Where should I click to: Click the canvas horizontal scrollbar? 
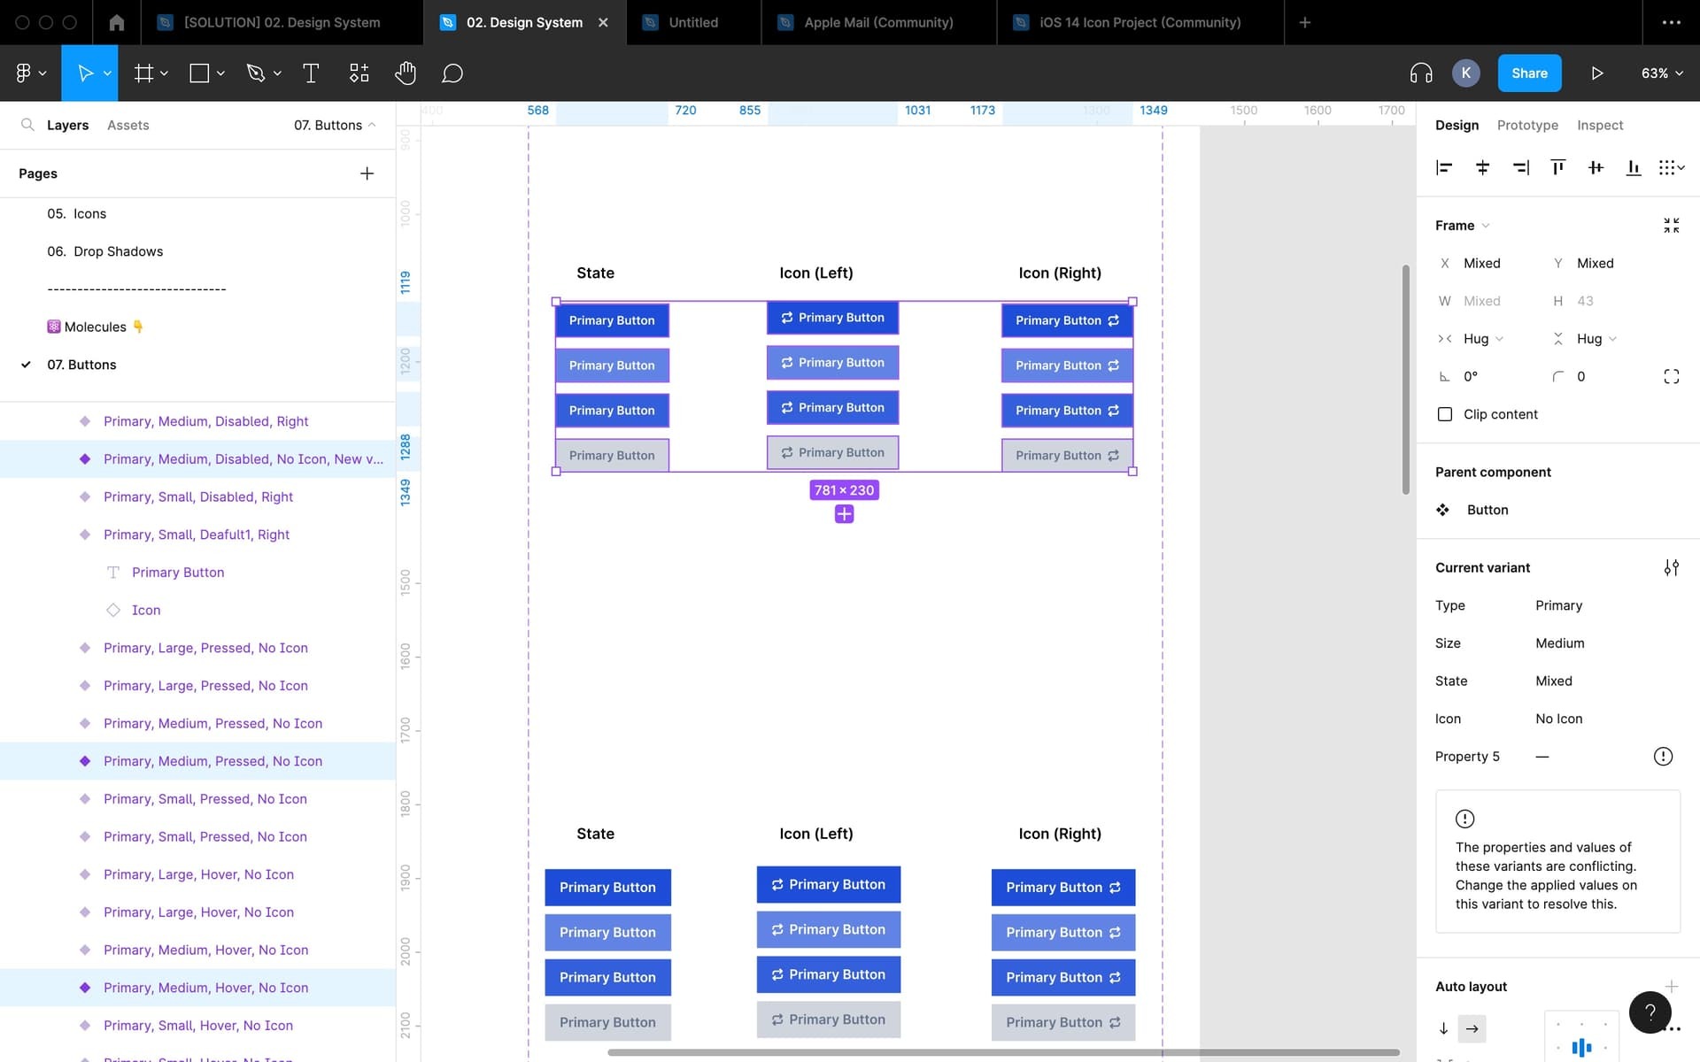coord(1003,1052)
